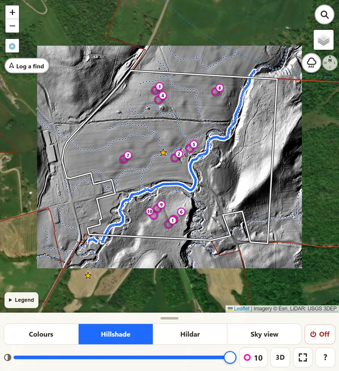Select the Hillshade tab
Screen dimensions: 339x371
[x=116, y=334]
